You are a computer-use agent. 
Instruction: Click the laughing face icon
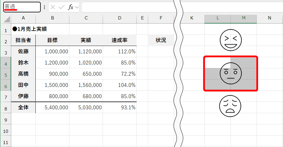(231, 40)
